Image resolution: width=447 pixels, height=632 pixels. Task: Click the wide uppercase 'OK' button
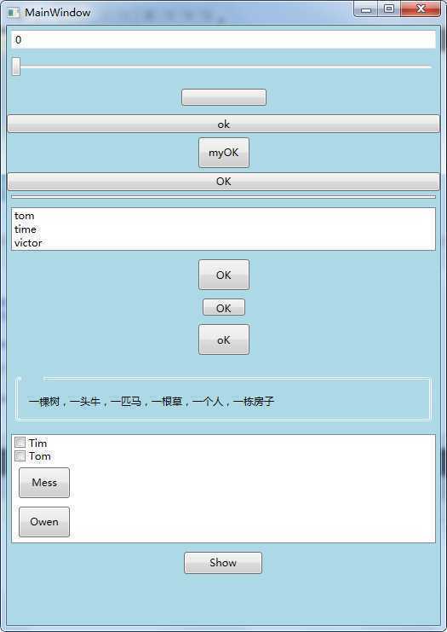tap(223, 182)
